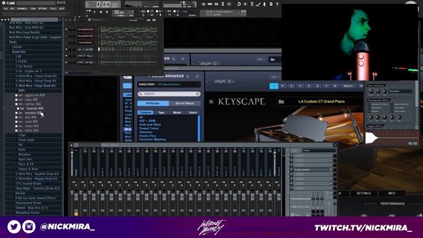Click the magnifier icon beside Patch Browser title
Viewport: 423px width, 238px height.
(188, 77)
